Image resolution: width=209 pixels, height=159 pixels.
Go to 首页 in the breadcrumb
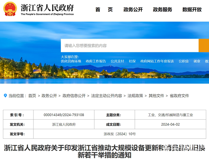pos(32,96)
